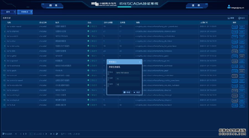Click 删除 button for row 17

[x=242, y=105]
